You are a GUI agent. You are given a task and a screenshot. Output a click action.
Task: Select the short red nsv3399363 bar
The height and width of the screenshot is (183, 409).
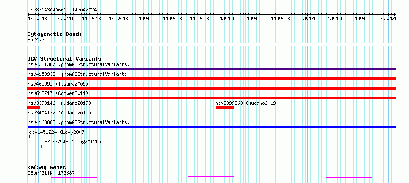click(225, 108)
